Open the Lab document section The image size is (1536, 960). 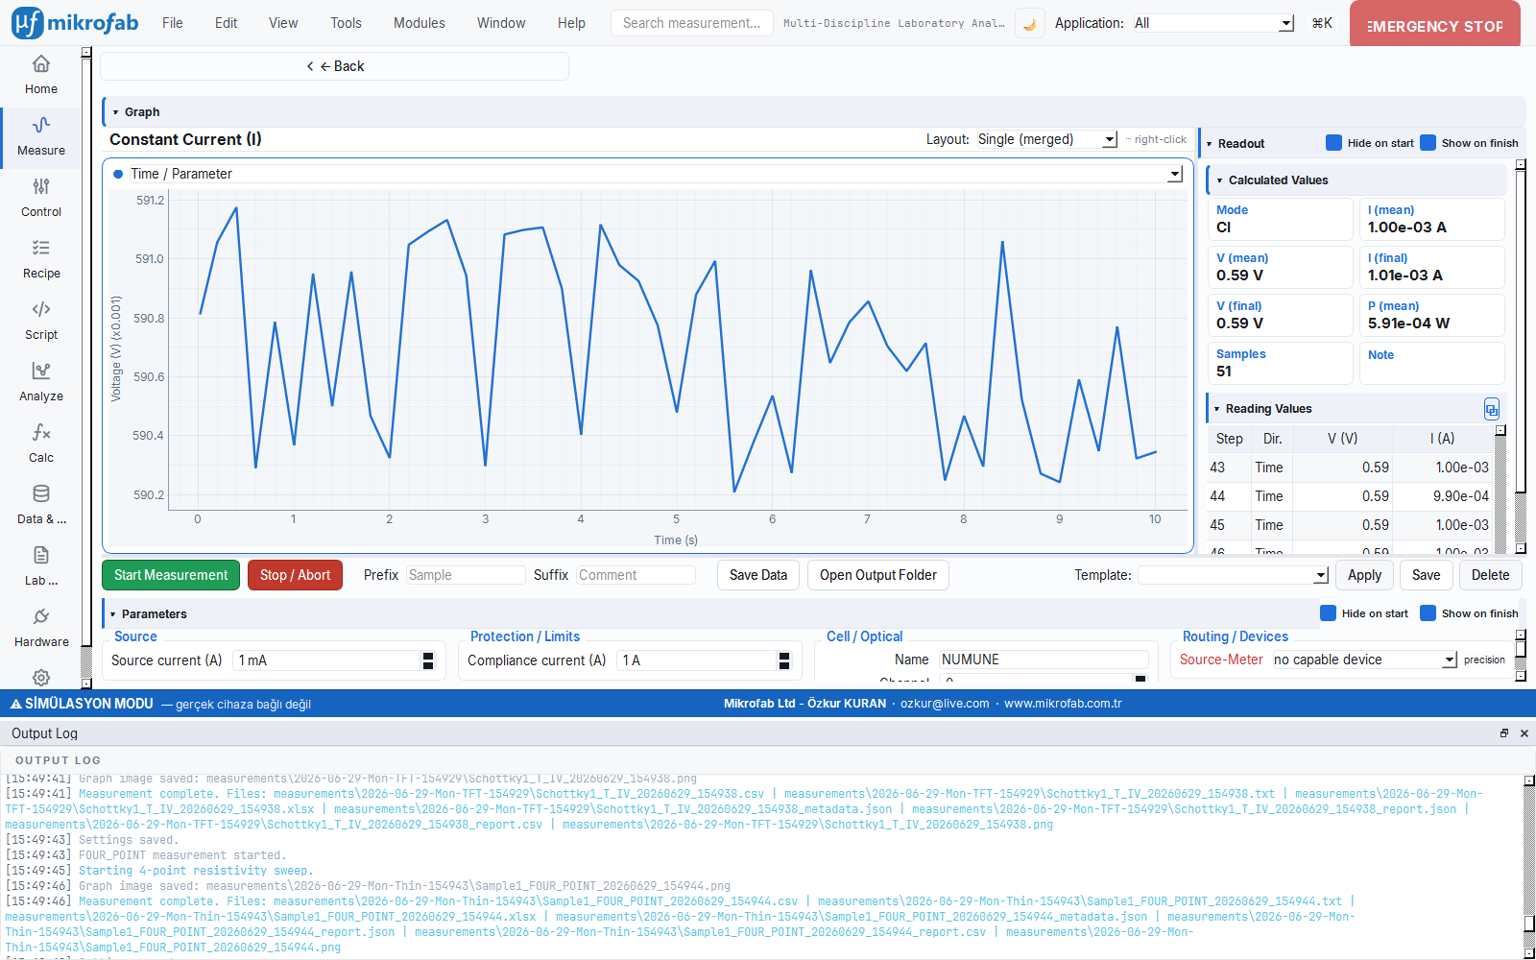click(x=40, y=566)
